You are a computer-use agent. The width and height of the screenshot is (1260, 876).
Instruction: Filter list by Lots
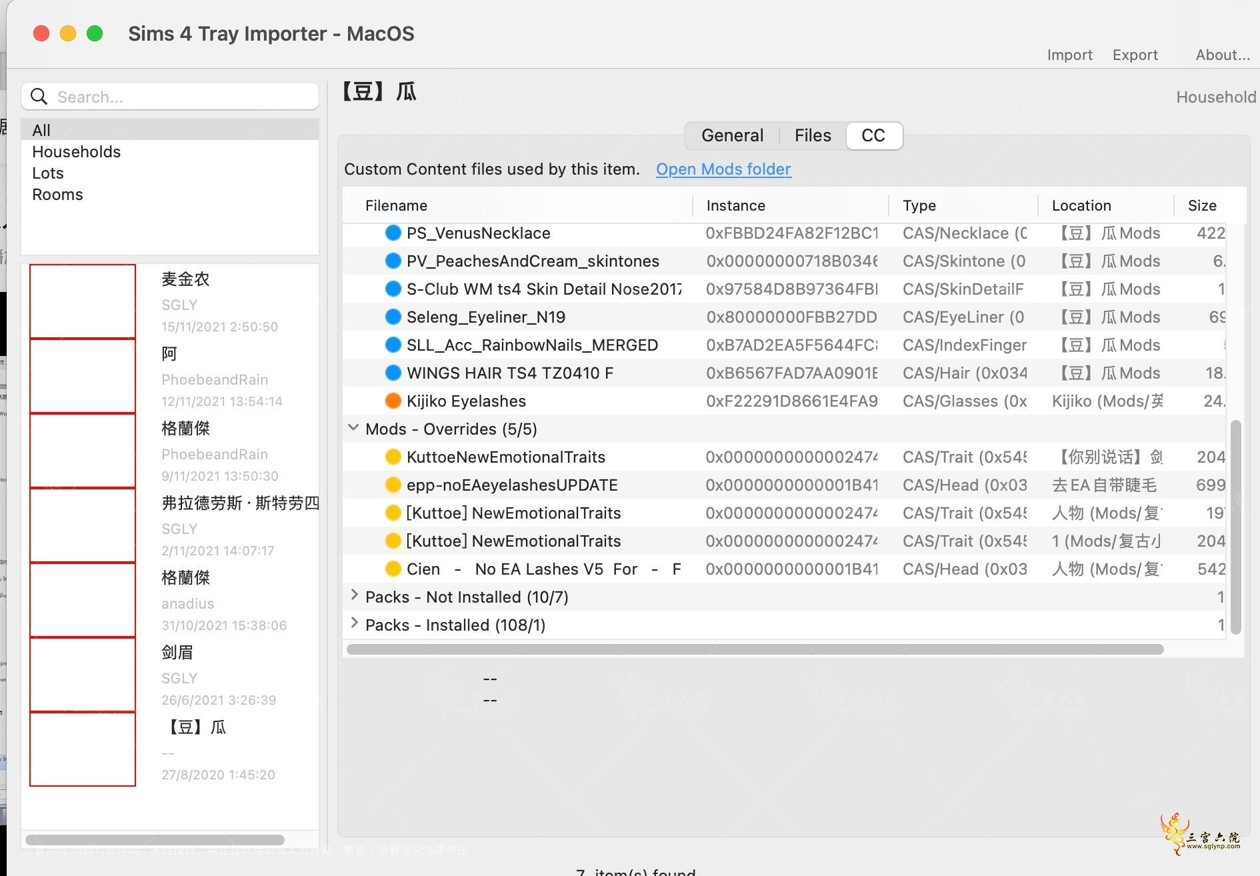(x=170, y=173)
